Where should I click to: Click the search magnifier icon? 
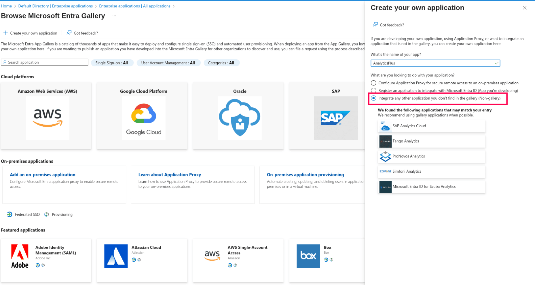5,62
